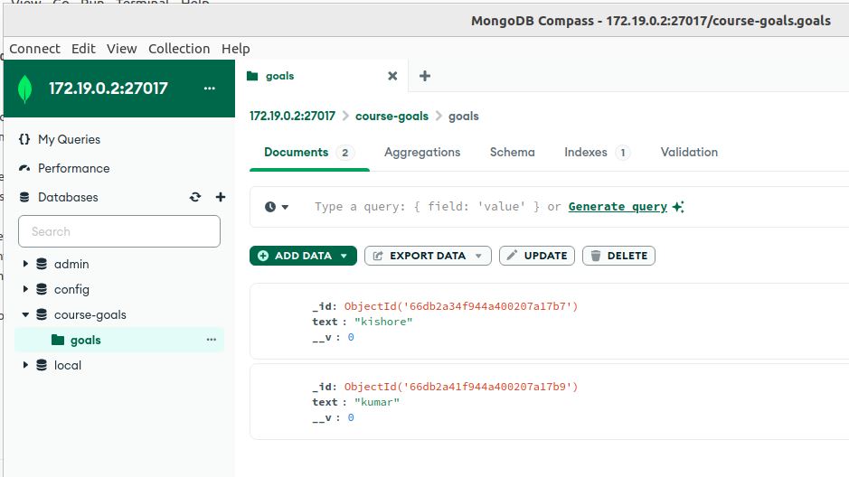
Task: Open the Performance sidebar item
Action: click(73, 168)
